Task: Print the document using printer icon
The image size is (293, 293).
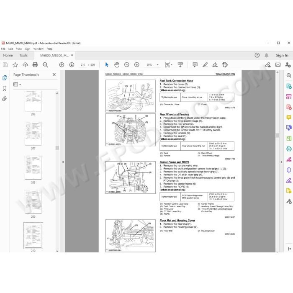Action: 35,65
